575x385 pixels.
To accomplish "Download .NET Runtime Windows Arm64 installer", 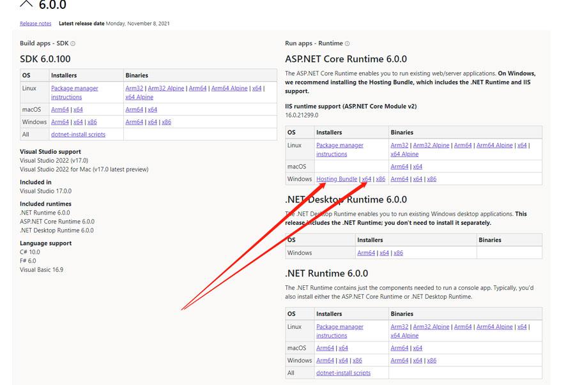I will tap(325, 361).
